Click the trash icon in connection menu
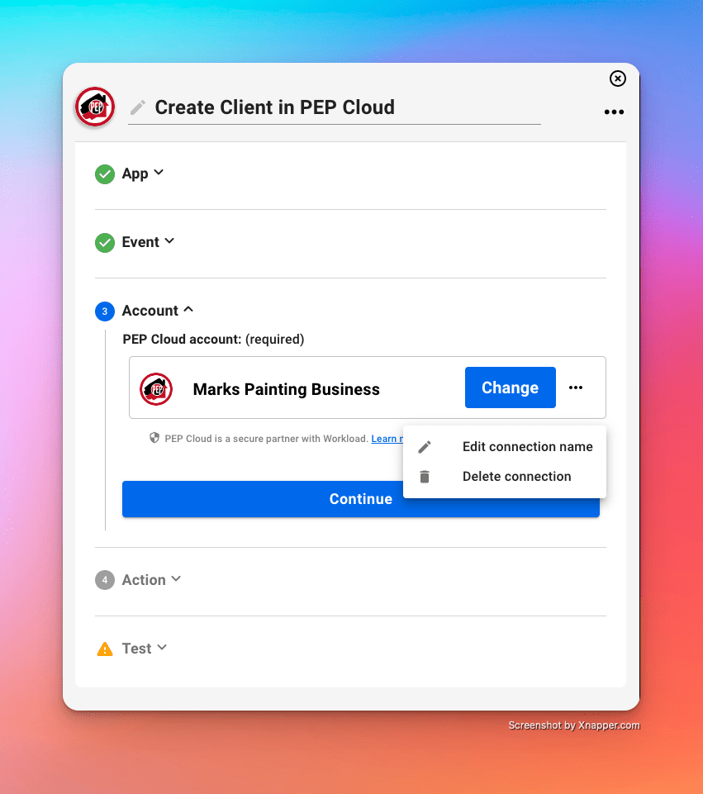This screenshot has width=703, height=794. pyautogui.click(x=425, y=477)
